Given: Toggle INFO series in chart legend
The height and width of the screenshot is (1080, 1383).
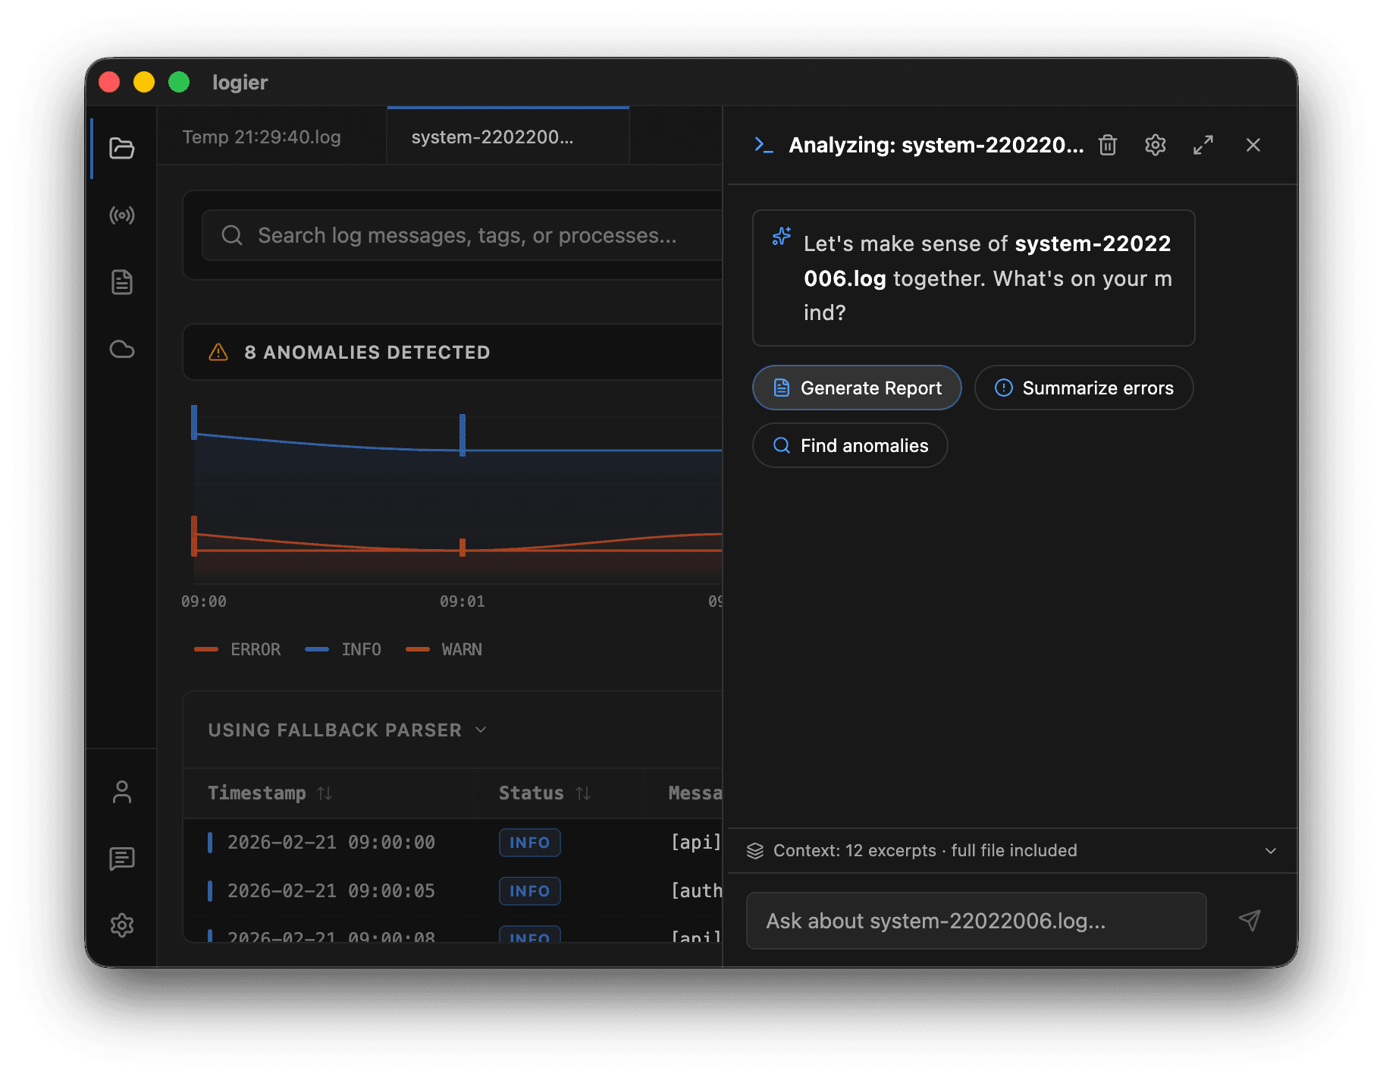Looking at the screenshot, I should [343, 649].
